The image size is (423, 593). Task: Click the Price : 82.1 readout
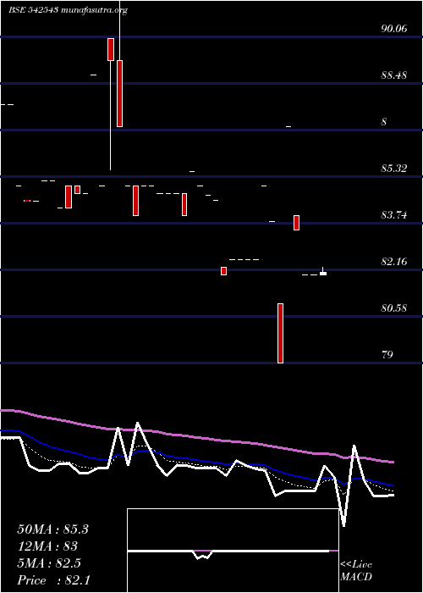(53, 580)
